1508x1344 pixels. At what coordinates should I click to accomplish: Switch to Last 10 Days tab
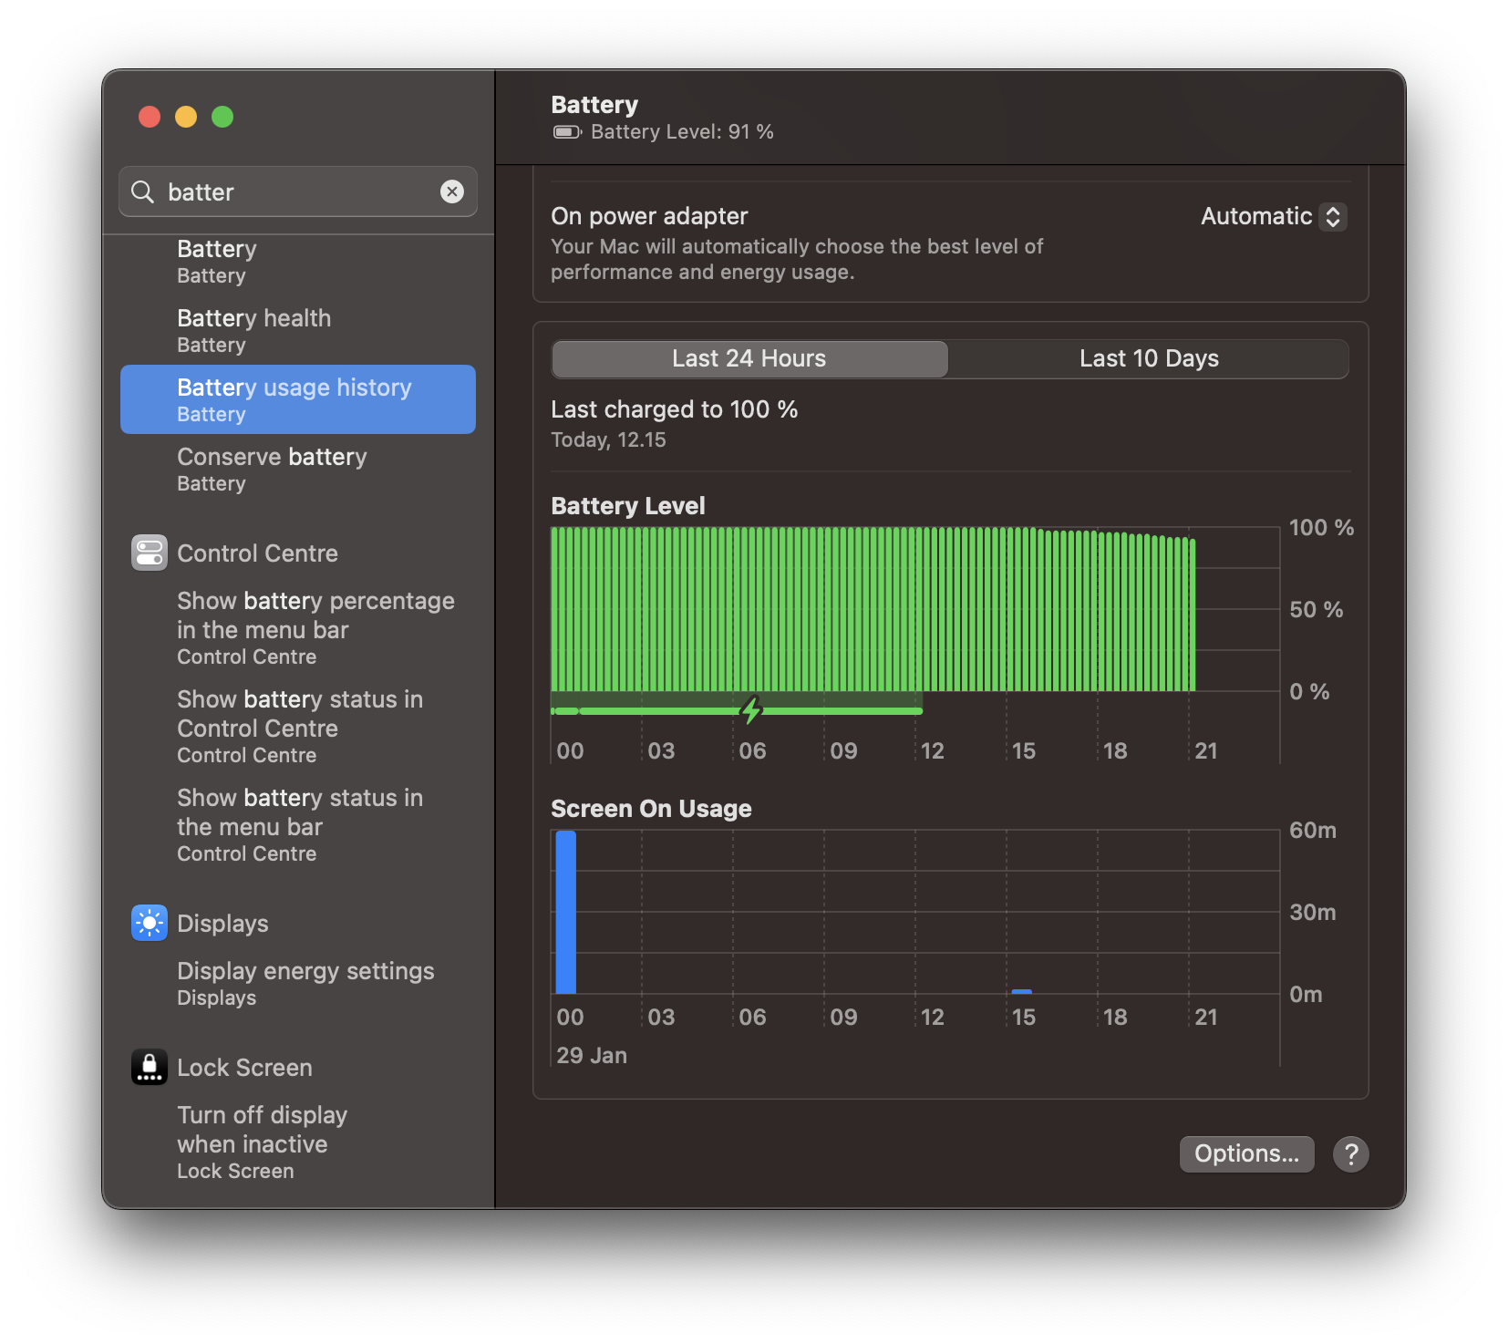(x=1148, y=358)
